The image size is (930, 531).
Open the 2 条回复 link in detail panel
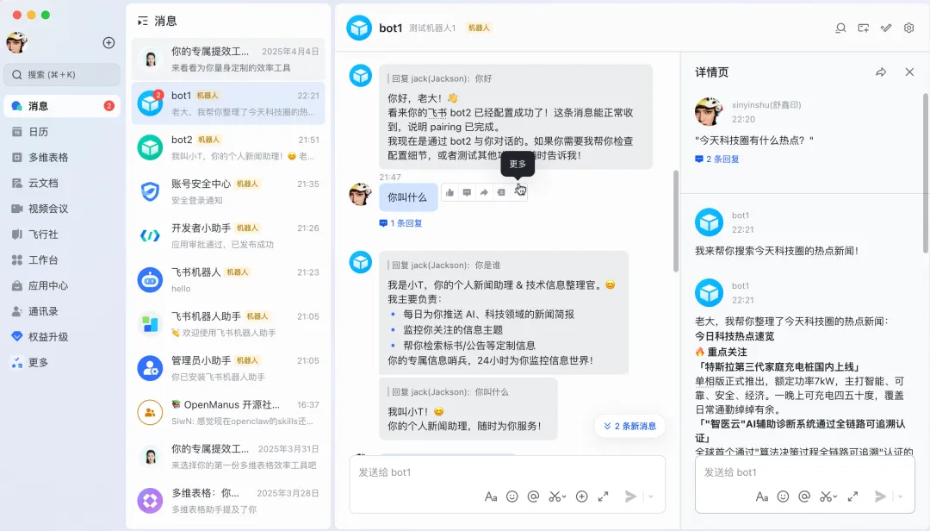717,159
